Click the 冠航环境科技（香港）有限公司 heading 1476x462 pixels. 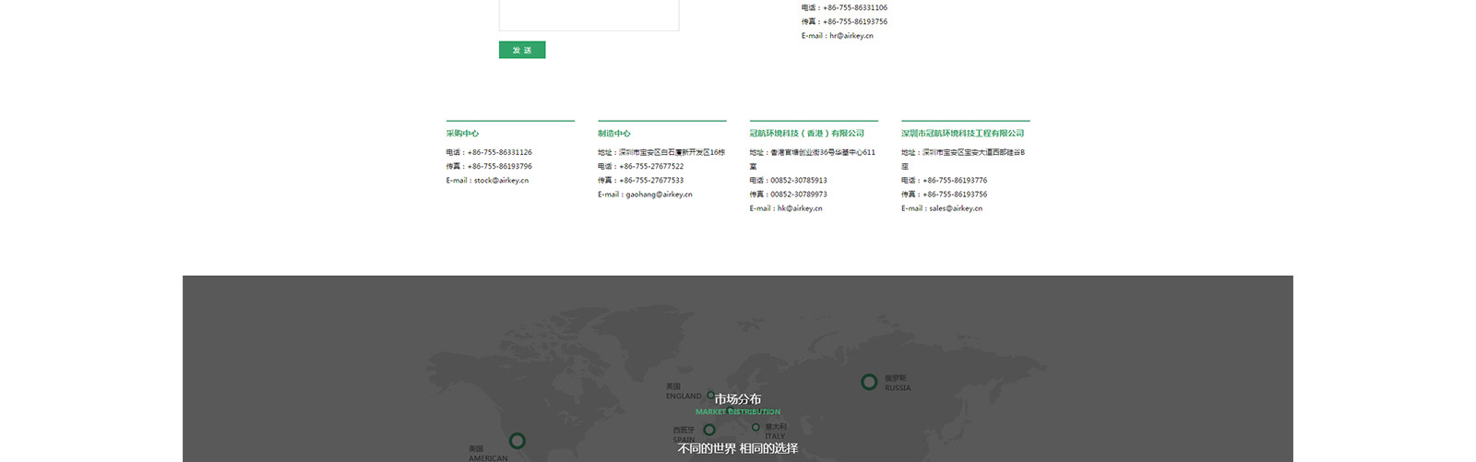pos(806,134)
